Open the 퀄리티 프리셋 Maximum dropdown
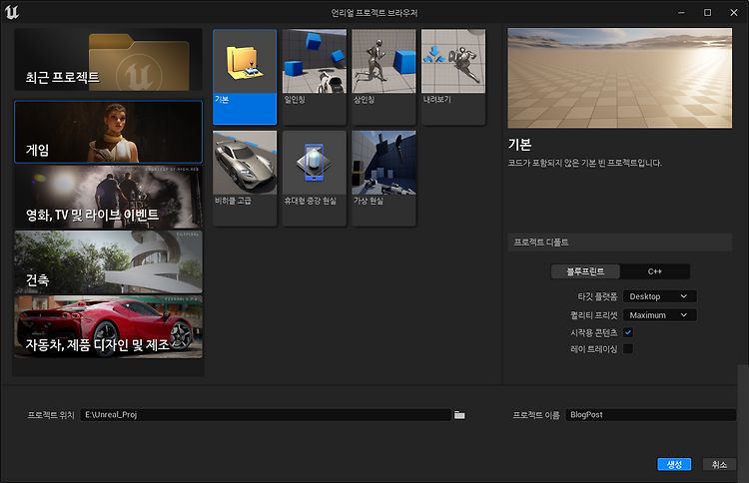Screen dimensions: 749x483 [660, 315]
